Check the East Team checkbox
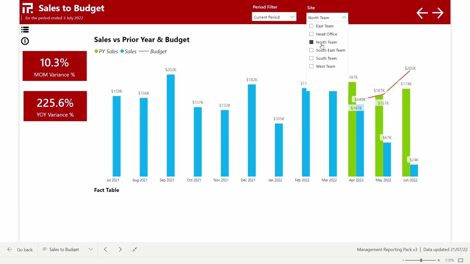Image resolution: width=470 pixels, height=264 pixels. click(x=311, y=26)
